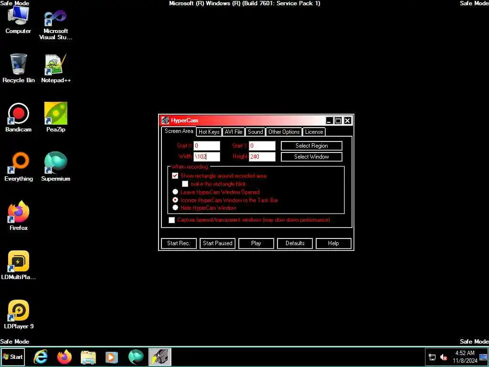The image size is (489, 367).
Task: Select the Bandicam desktop shortcut
Action: pos(19,118)
